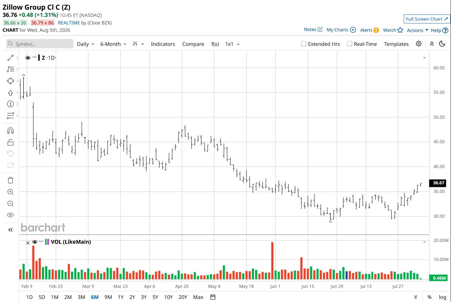Click the redo arrow in sidebar

click(x=10, y=165)
